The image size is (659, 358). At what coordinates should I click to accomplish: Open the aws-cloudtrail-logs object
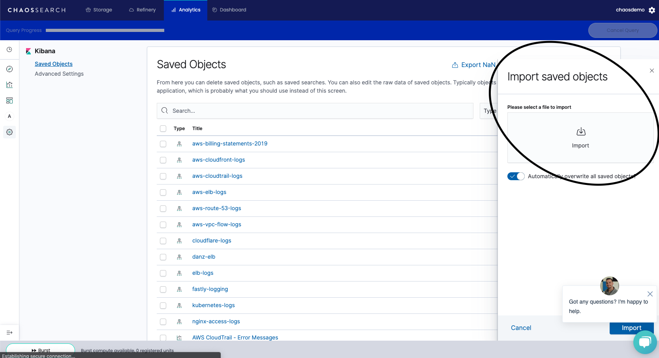(x=217, y=176)
